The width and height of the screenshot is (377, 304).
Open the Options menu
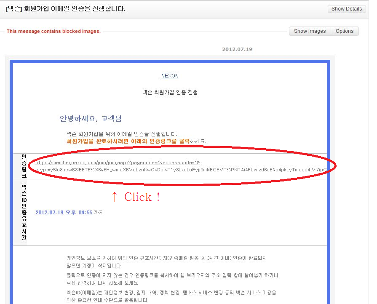click(344, 31)
